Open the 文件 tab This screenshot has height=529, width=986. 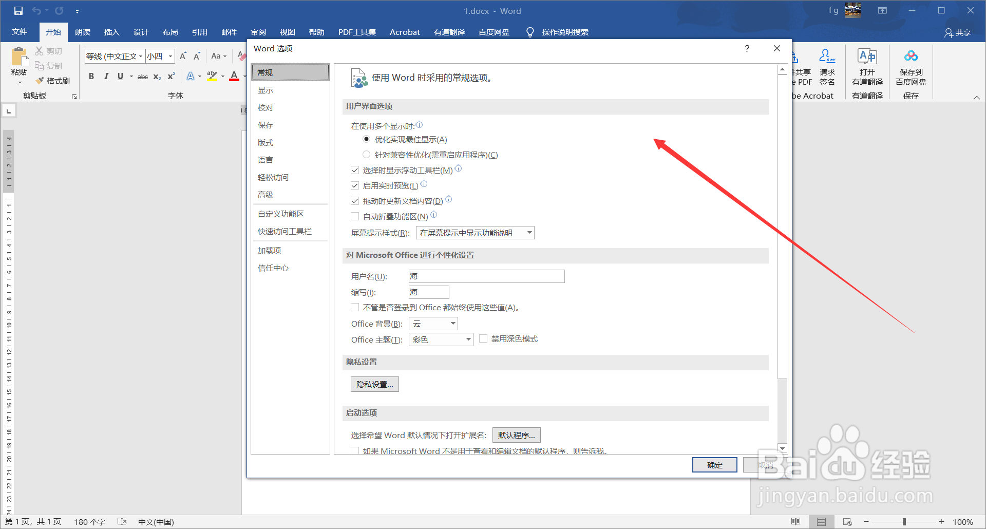pos(20,32)
